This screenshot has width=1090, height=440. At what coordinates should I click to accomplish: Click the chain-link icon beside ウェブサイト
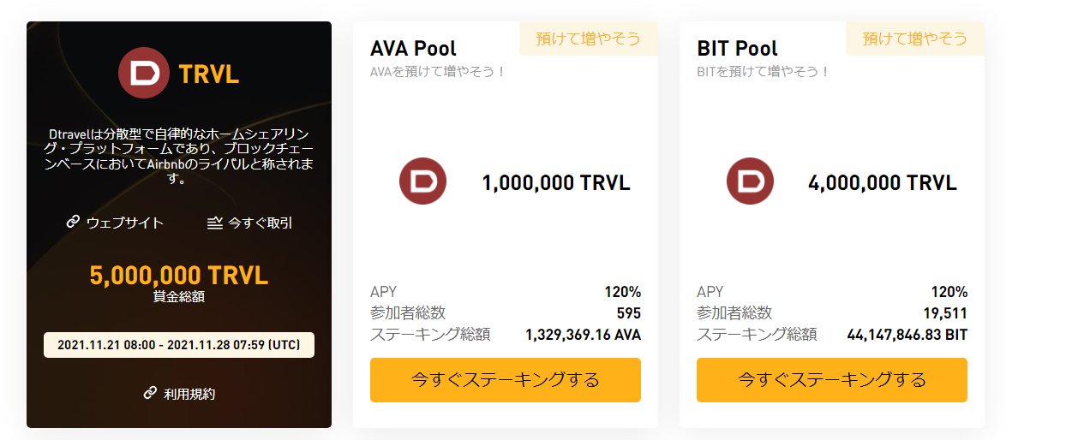(x=73, y=223)
